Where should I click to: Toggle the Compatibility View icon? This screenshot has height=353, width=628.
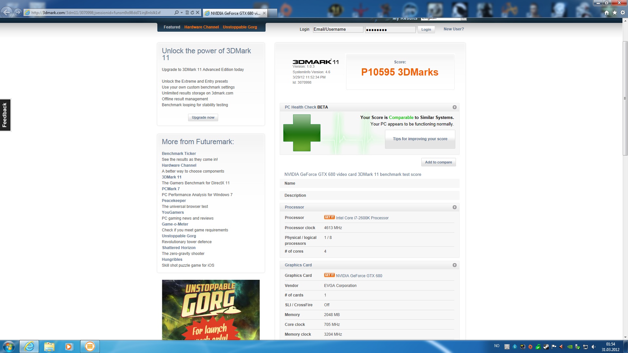pyautogui.click(x=187, y=12)
